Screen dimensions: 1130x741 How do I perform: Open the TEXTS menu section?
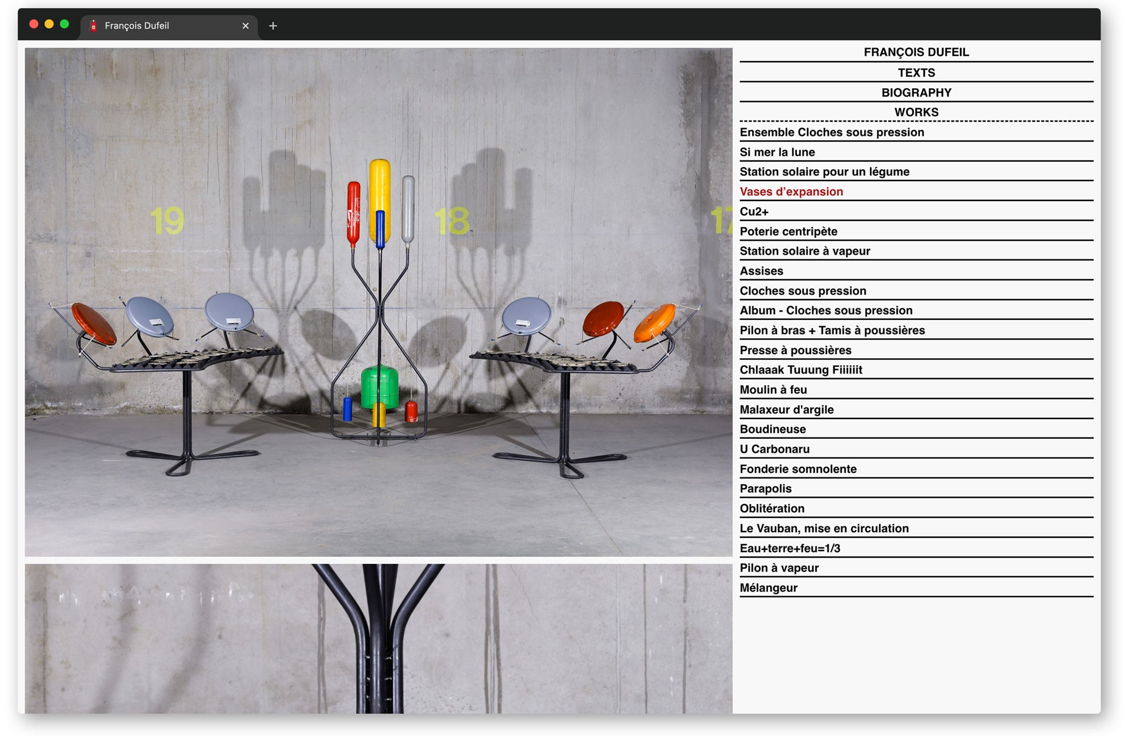(916, 73)
